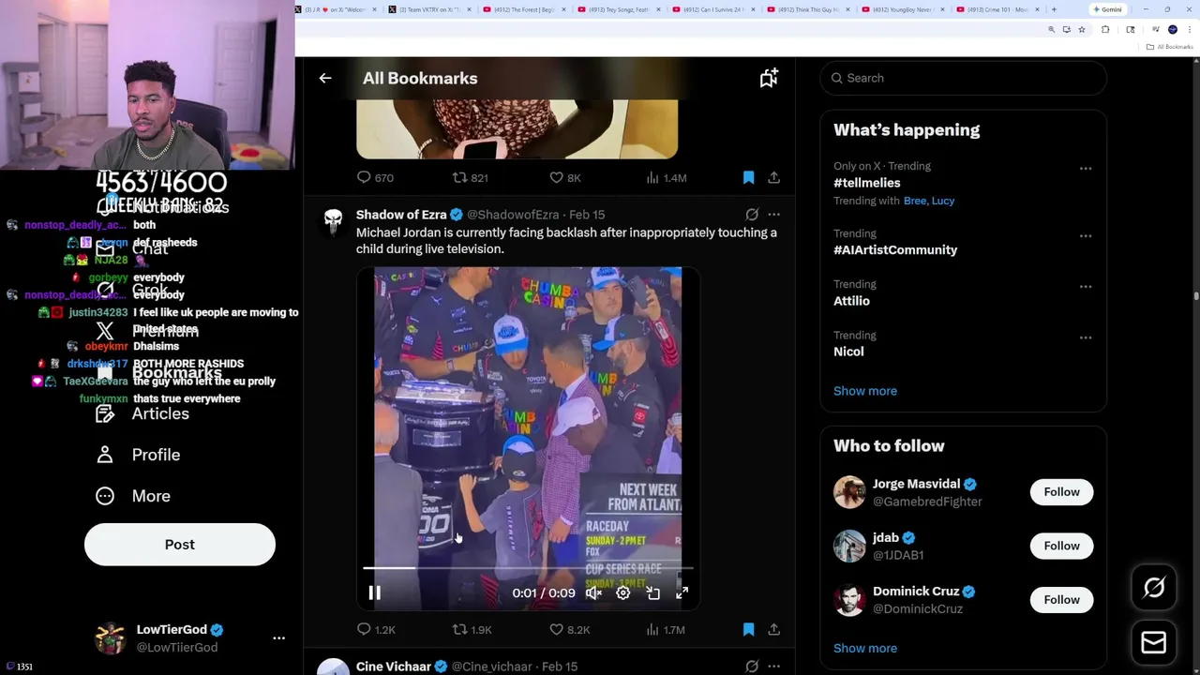The image size is (1200, 675).
Task: Follow jdab
Action: coord(1061,546)
